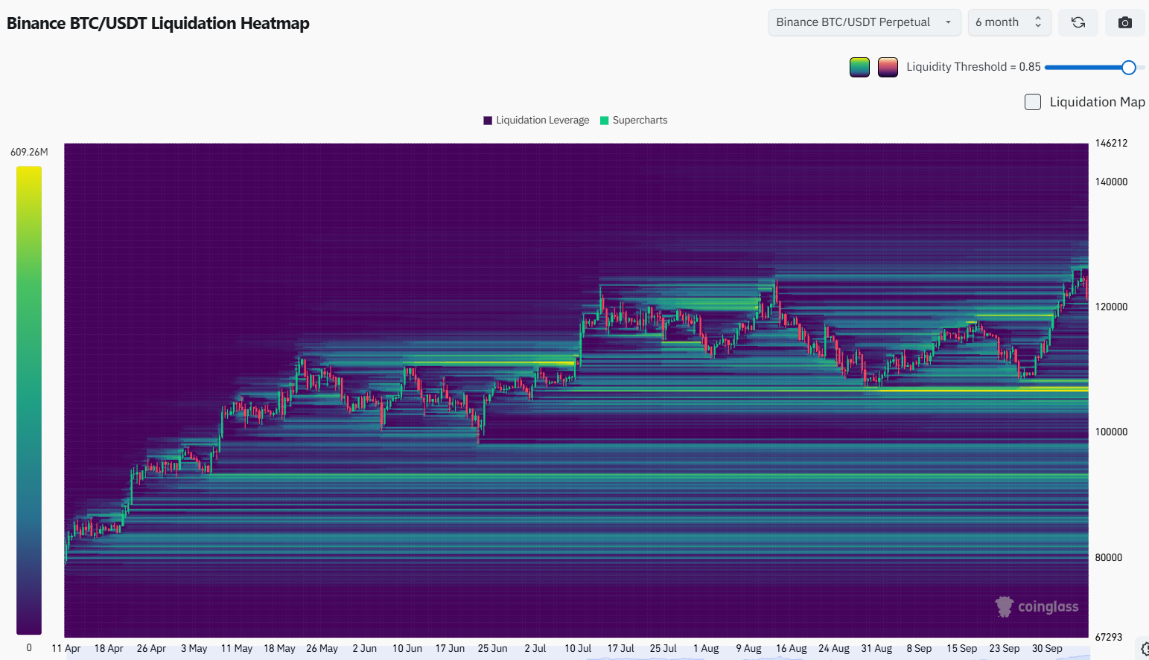
Task: Click the badge icon at bottom right corner
Action: click(x=1145, y=649)
